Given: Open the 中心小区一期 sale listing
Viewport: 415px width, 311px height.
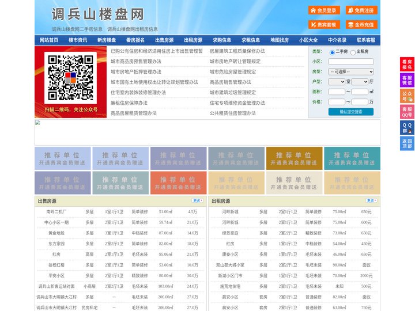Looking at the screenshot, I should (x=56, y=222).
